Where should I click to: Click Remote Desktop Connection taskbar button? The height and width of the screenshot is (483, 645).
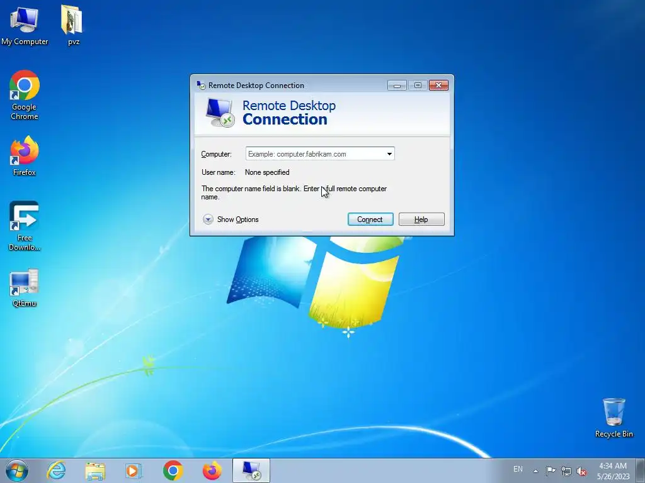tap(251, 470)
